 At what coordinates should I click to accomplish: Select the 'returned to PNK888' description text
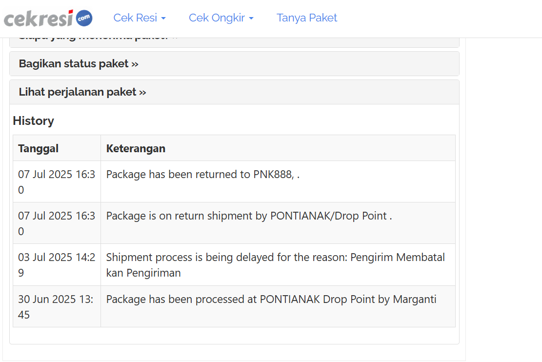(x=202, y=175)
